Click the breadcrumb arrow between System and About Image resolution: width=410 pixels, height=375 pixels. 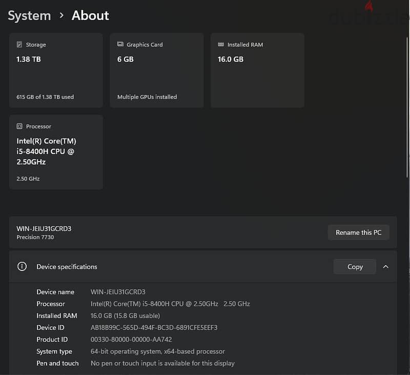tap(61, 15)
